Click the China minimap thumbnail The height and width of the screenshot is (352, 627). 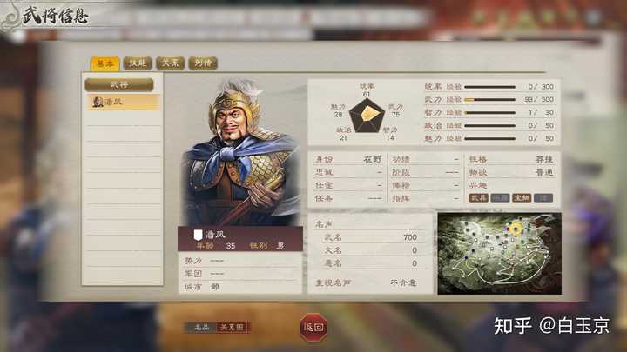click(500, 254)
